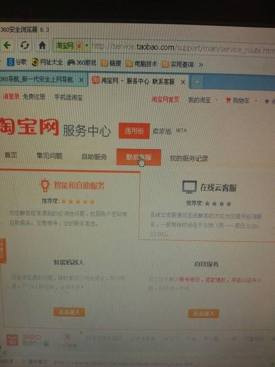The height and width of the screenshot is (367, 275).
Task: Click the home icon in browser toolbar
Action: point(42,45)
